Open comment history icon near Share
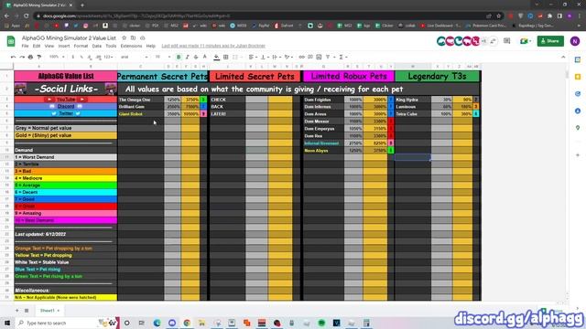 point(506,41)
